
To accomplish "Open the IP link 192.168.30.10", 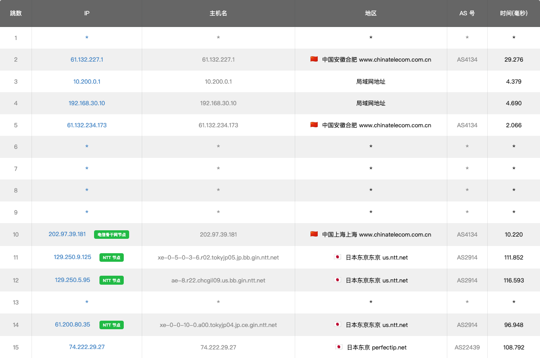I will pos(87,103).
